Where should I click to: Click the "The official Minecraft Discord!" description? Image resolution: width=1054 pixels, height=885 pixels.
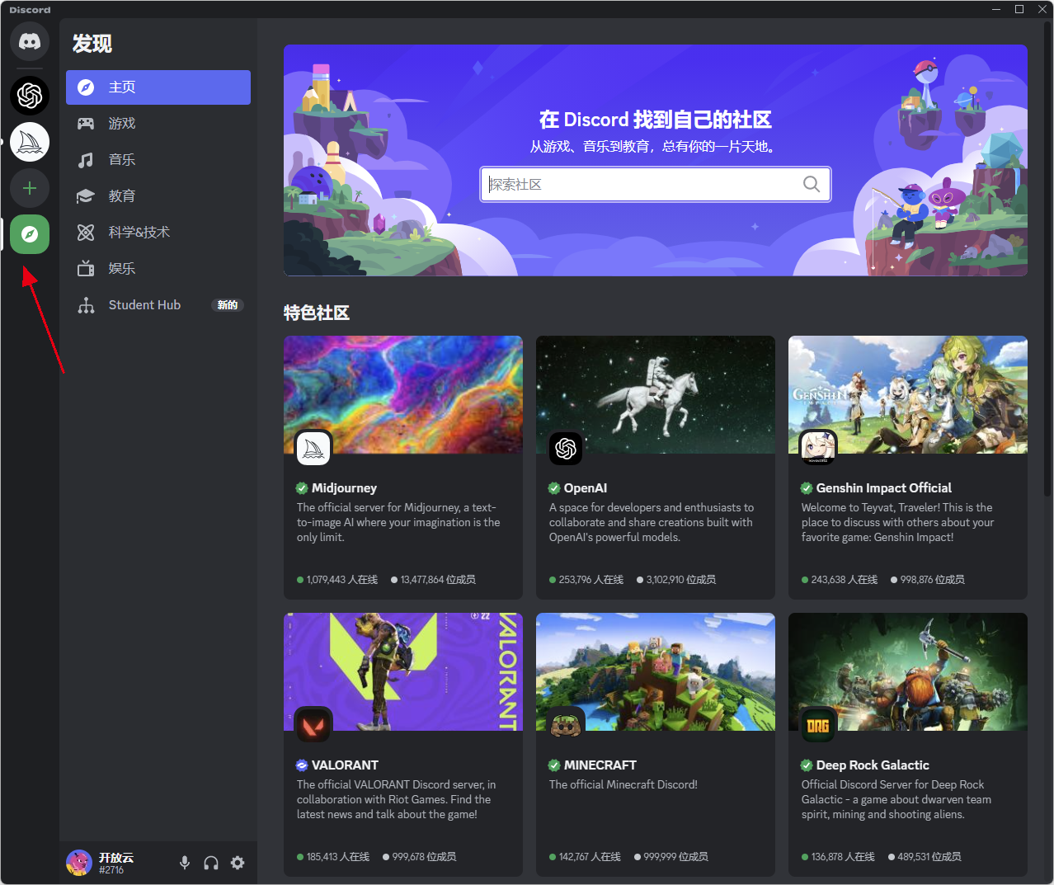pos(623,784)
